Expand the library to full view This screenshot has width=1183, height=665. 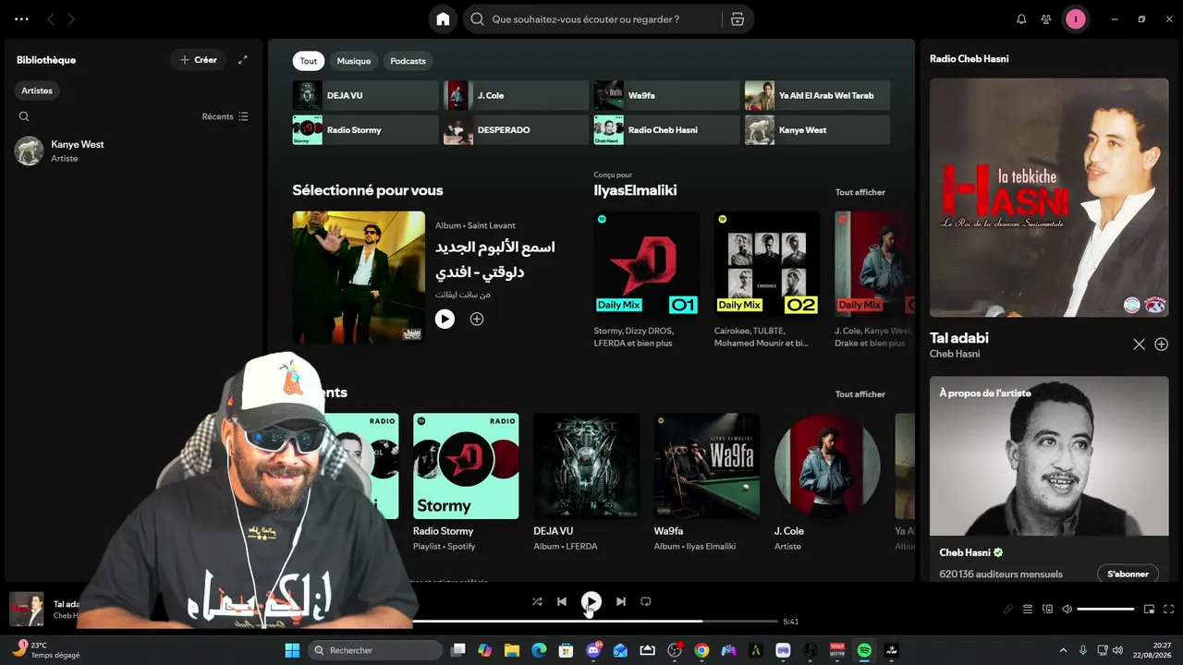pos(242,60)
